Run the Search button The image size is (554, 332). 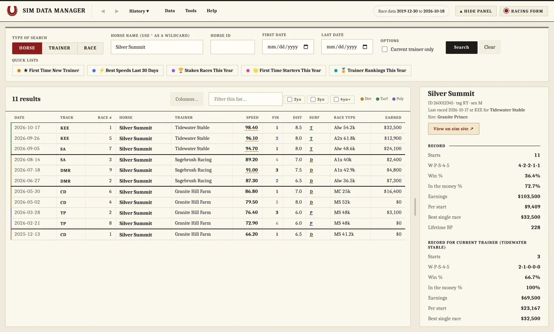click(x=461, y=47)
